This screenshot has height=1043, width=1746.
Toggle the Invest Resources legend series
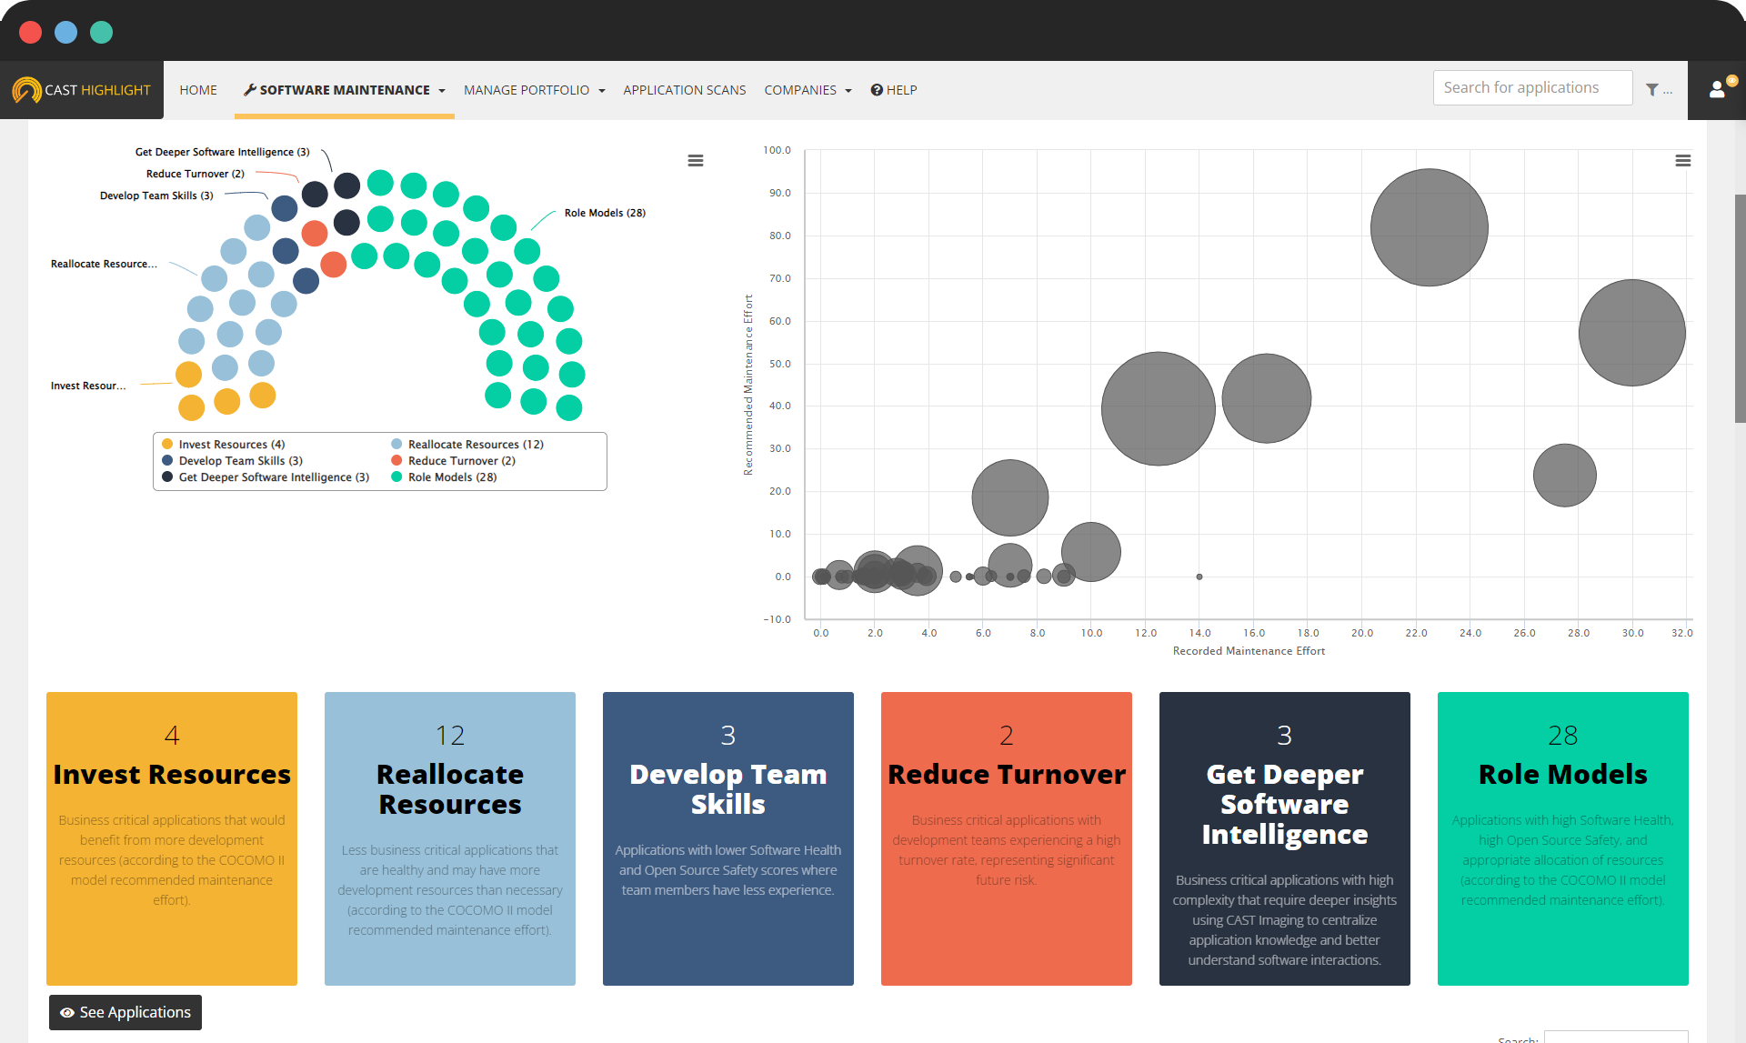point(231,445)
